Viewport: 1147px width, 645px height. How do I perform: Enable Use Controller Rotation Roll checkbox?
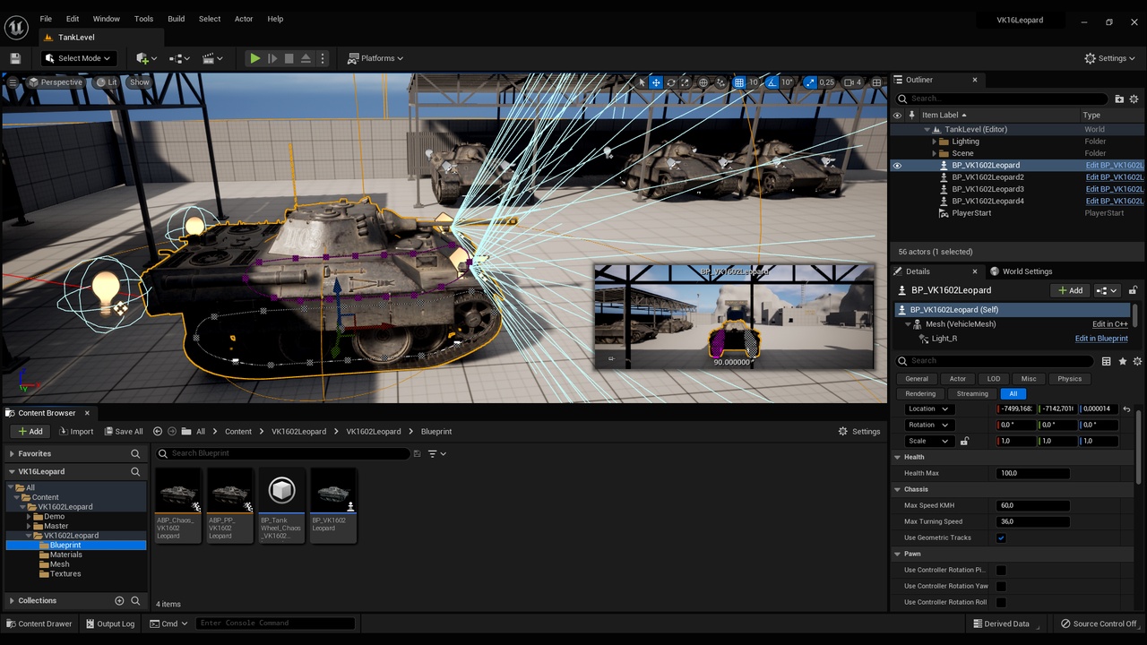(x=1001, y=603)
